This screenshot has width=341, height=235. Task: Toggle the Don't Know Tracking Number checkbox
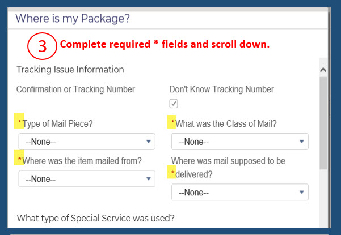click(173, 104)
